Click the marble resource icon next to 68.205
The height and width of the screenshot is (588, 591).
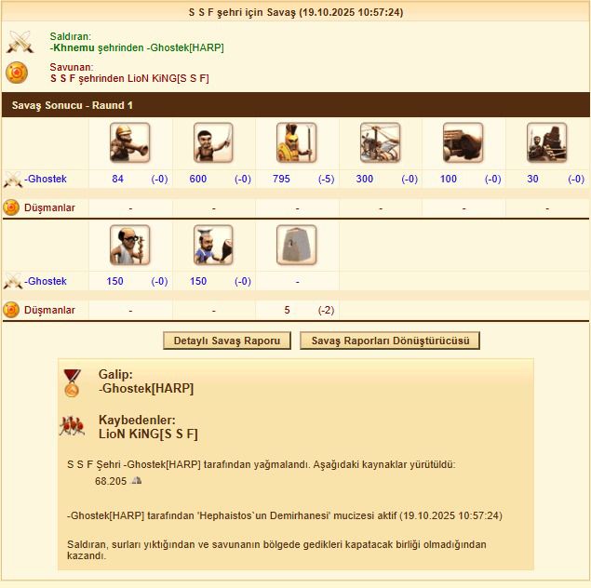pyautogui.click(x=137, y=480)
